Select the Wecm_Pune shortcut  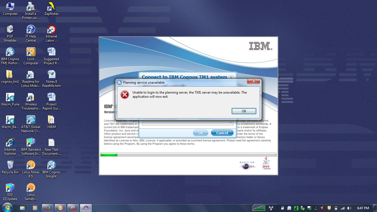[x=10, y=99]
